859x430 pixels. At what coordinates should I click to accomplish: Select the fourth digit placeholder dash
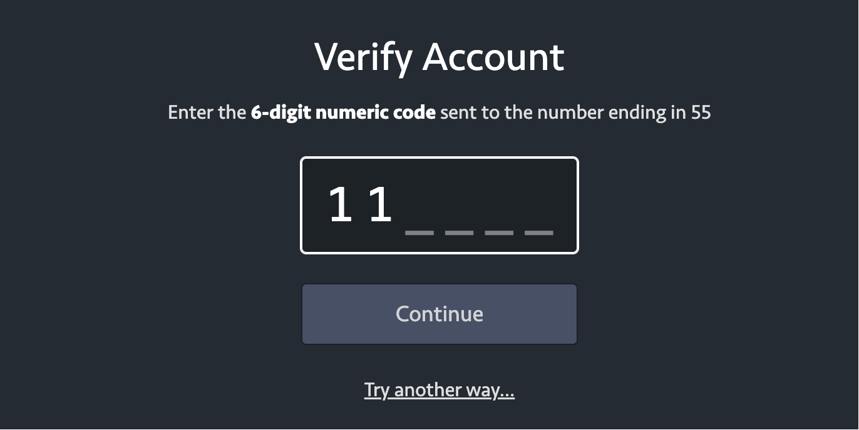click(460, 231)
